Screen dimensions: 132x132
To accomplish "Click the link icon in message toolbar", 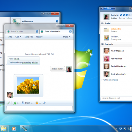I will 44,103.
